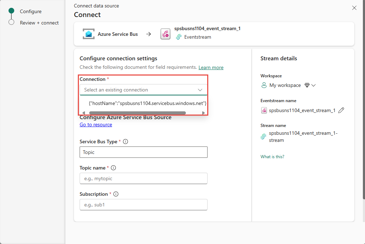Follow the Go to resource link
This screenshot has width=365, height=244.
tap(96, 124)
